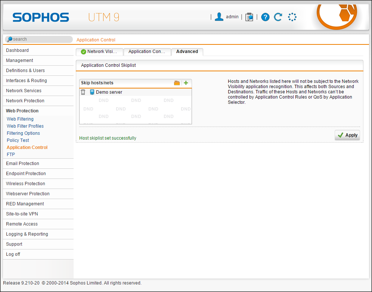The image size is (372, 292).
Task: Expand the Definitions & Users menu section
Action: (25, 71)
